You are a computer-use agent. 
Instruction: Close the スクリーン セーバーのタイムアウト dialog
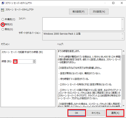pyautogui.click(x=122, y=3)
